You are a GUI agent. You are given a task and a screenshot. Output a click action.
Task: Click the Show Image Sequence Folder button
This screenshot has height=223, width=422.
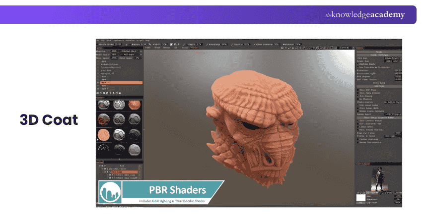(379, 117)
